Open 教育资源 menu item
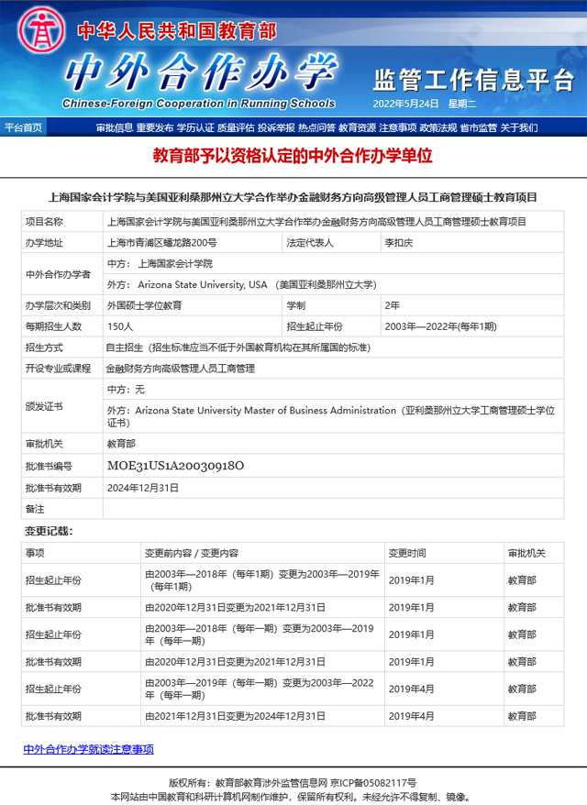Image resolution: width=587 pixels, height=805 pixels. point(357,127)
